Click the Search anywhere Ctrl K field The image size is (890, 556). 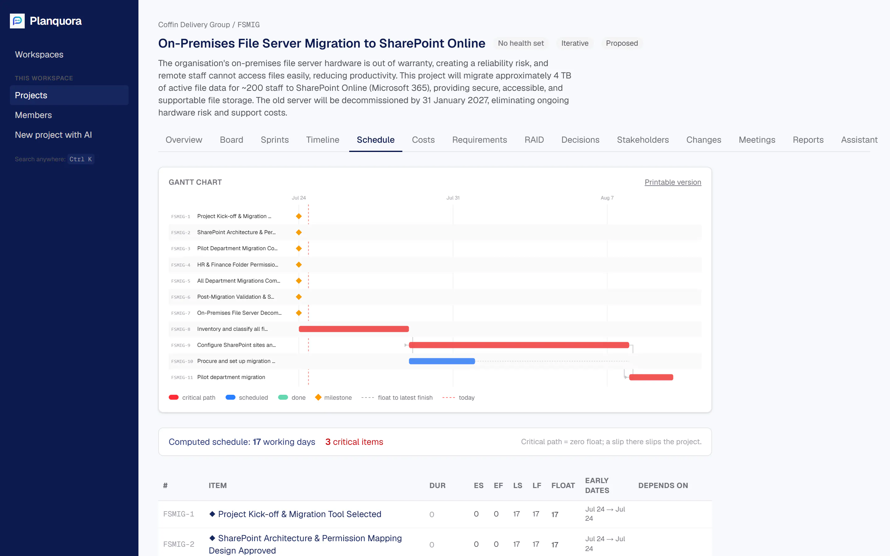tap(54, 159)
